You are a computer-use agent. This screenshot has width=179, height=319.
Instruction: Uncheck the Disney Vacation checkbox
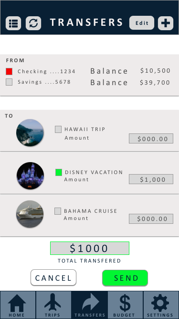pos(59,172)
